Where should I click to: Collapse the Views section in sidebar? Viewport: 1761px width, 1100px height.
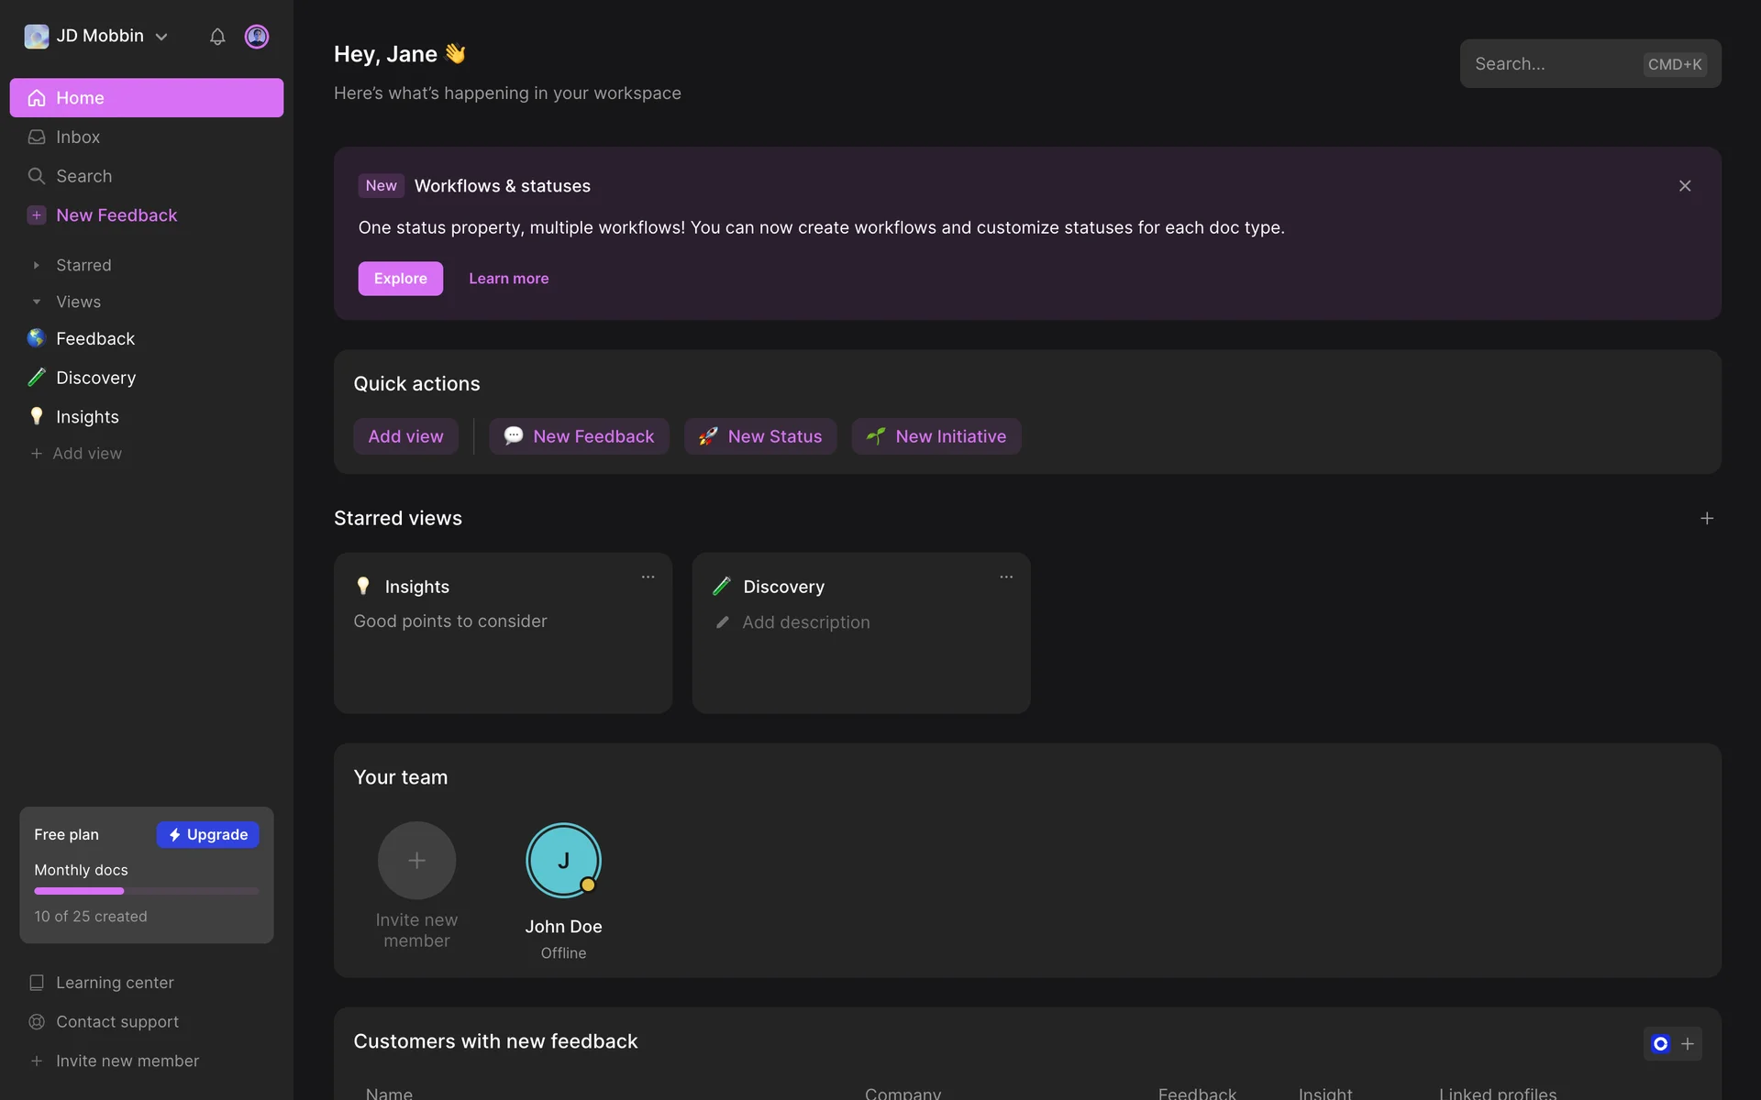(37, 302)
